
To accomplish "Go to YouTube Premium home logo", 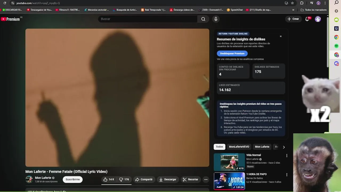I will pos(10,19).
